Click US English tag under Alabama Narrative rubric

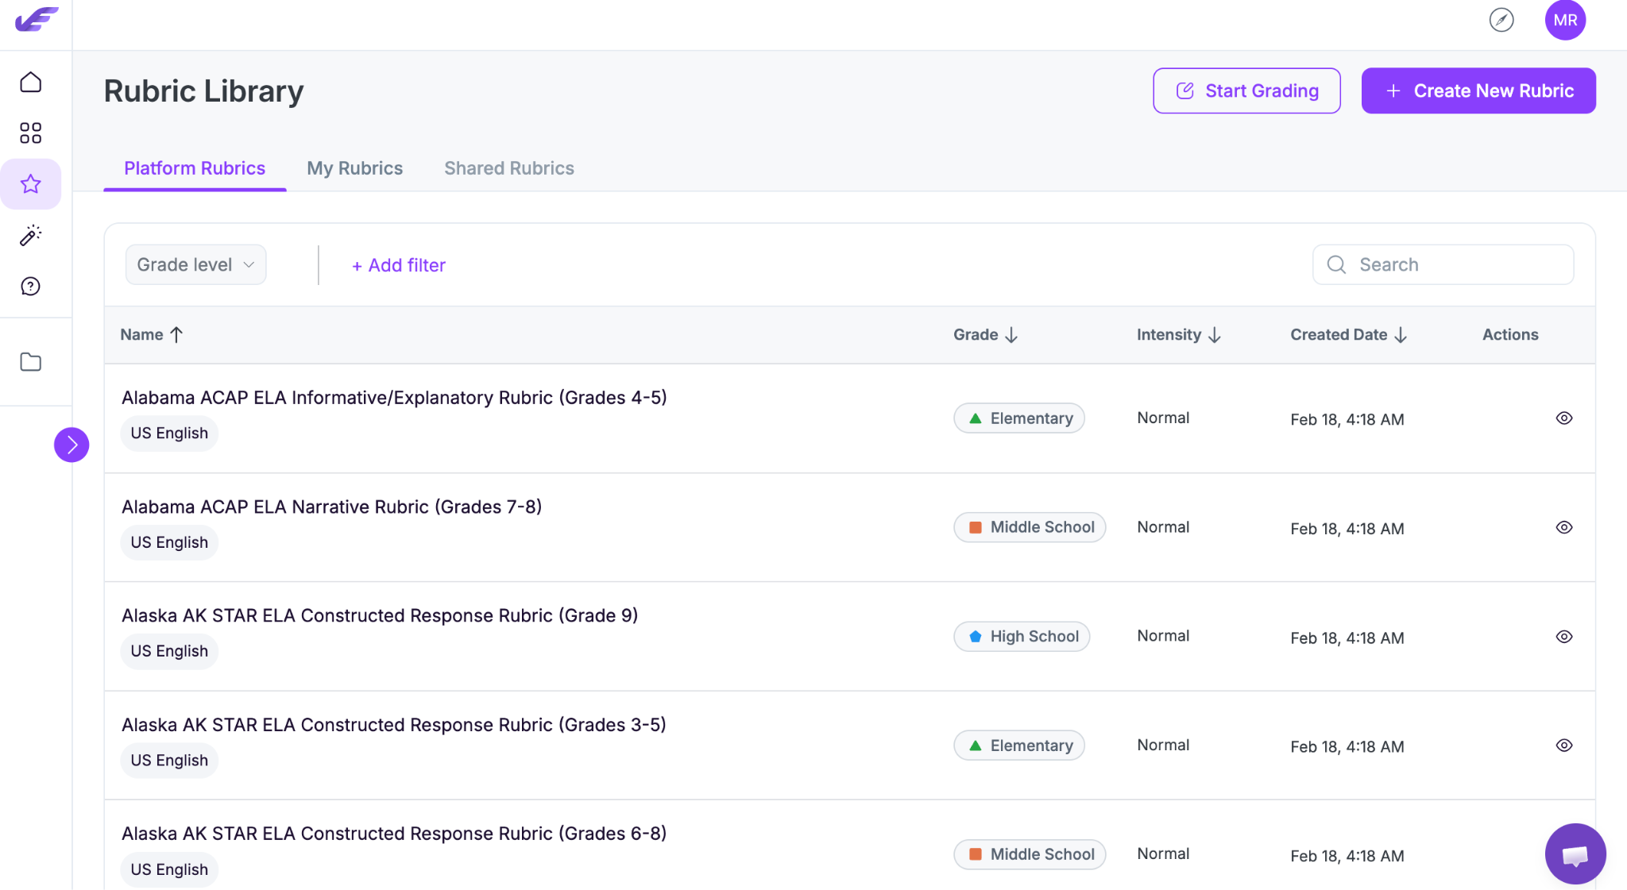tap(169, 542)
